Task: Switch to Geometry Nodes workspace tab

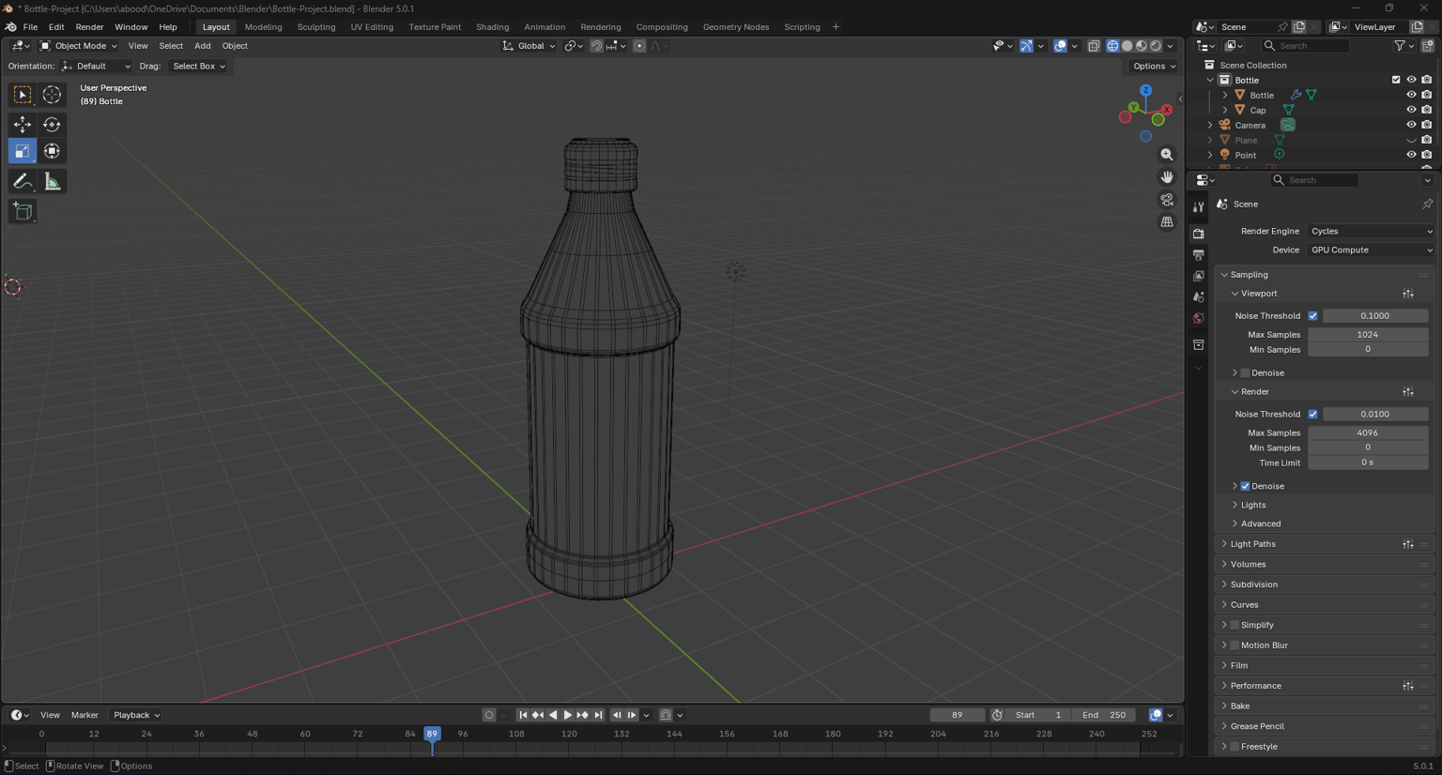Action: click(736, 27)
